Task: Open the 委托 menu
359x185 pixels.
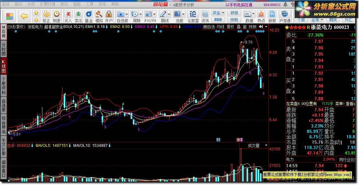Action: click(x=64, y=4)
